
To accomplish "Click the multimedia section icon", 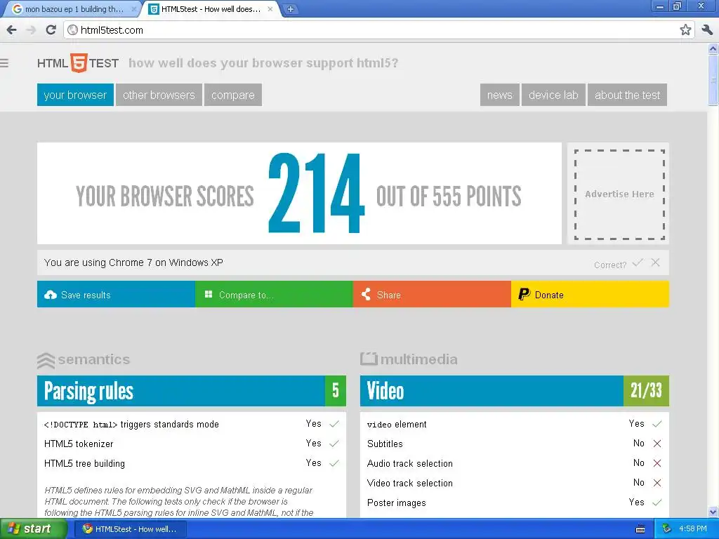I will (369, 359).
